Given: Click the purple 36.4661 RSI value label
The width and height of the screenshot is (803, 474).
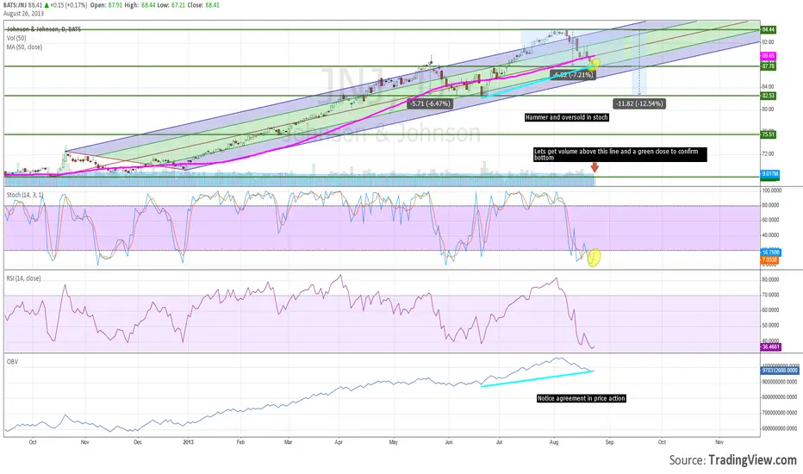Looking at the screenshot, I should [771, 347].
